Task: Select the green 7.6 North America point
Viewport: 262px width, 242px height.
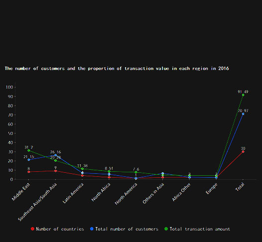Action: click(x=136, y=172)
